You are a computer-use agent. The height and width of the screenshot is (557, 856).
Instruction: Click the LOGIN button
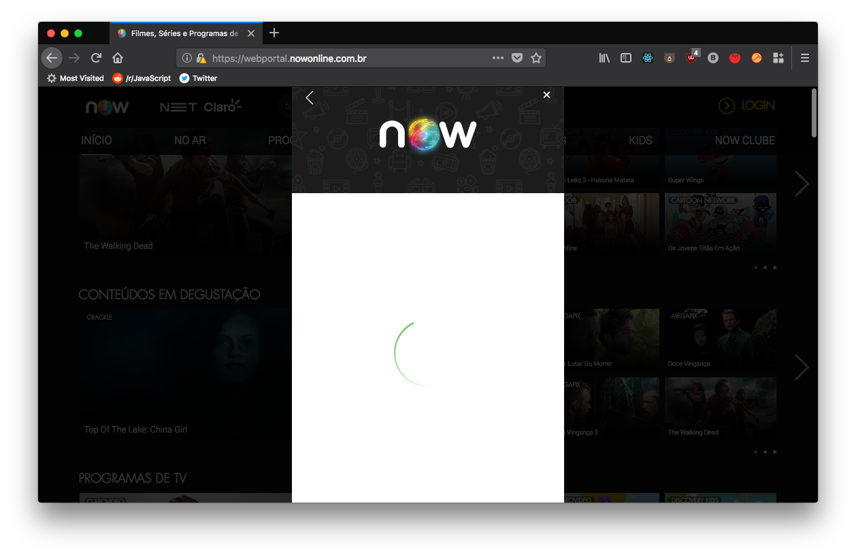pyautogui.click(x=746, y=105)
